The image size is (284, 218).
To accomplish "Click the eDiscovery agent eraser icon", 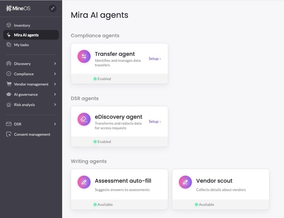I will (x=84, y=119).
